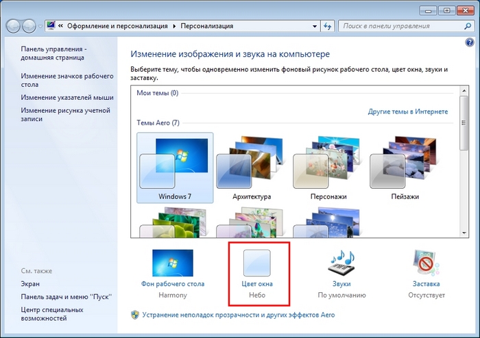
Task: Open the Другие темы в Интернете link
Action: pos(407,111)
